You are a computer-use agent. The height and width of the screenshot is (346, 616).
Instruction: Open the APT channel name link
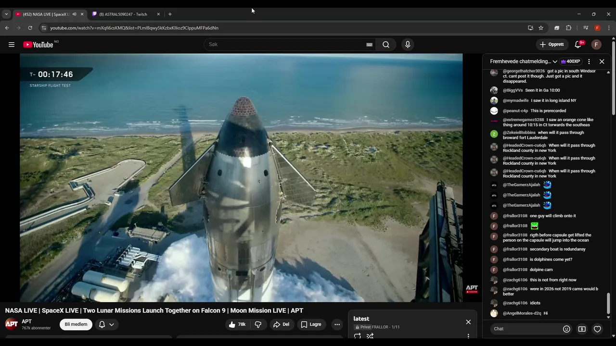26,321
